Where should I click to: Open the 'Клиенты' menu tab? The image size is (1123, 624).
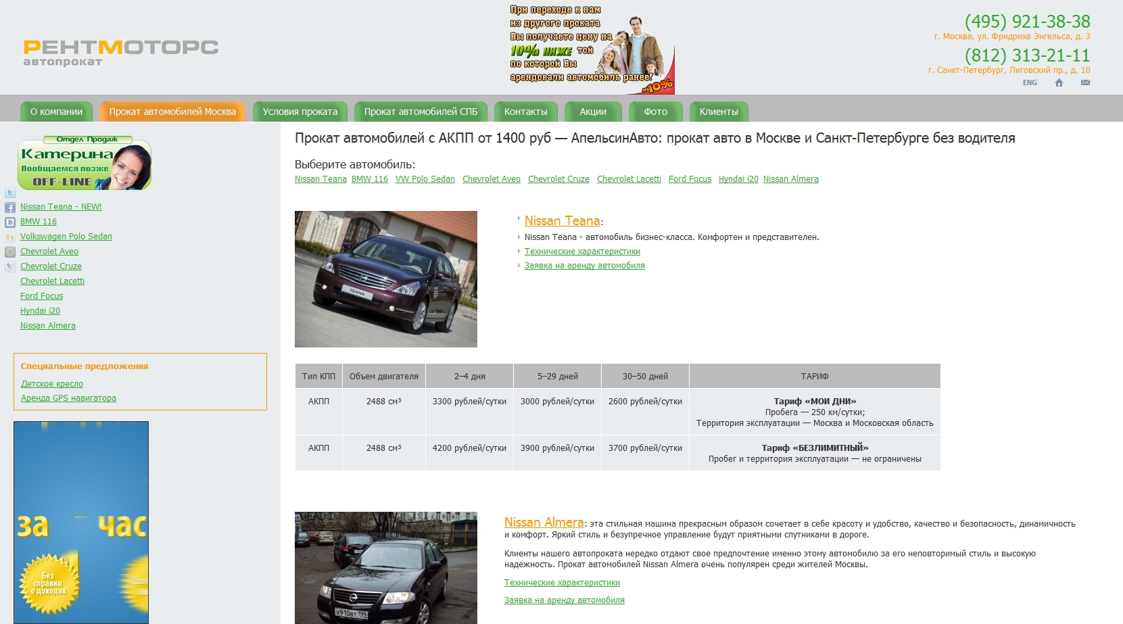click(719, 112)
